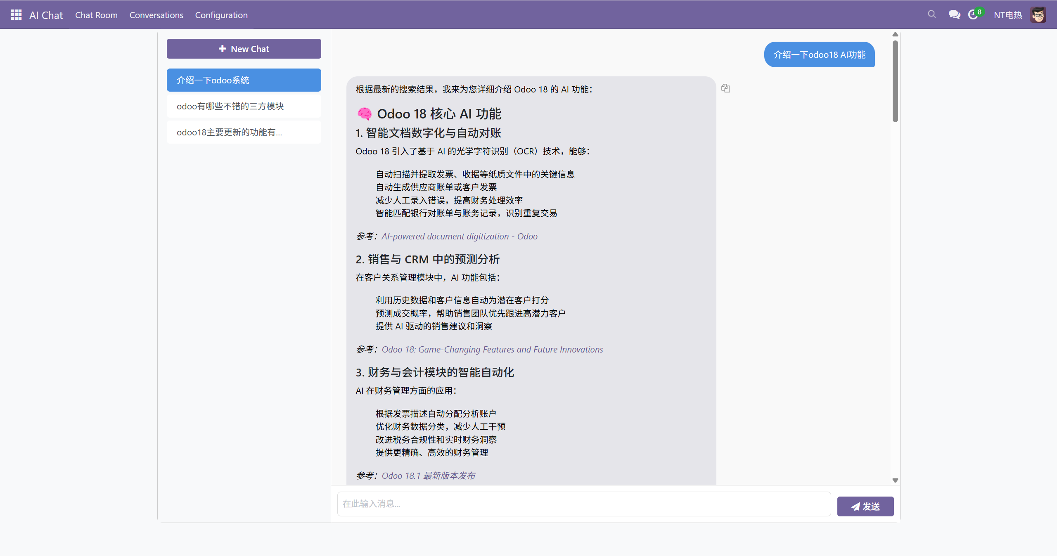
Task: Click the AI Chat app title
Action: pyautogui.click(x=46, y=14)
